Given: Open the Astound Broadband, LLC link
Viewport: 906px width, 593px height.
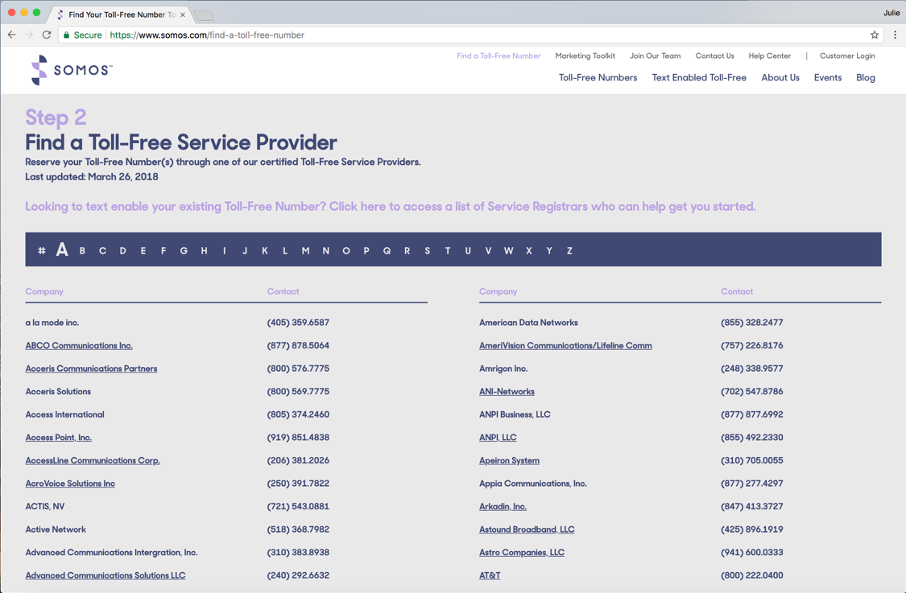Looking at the screenshot, I should 527,529.
